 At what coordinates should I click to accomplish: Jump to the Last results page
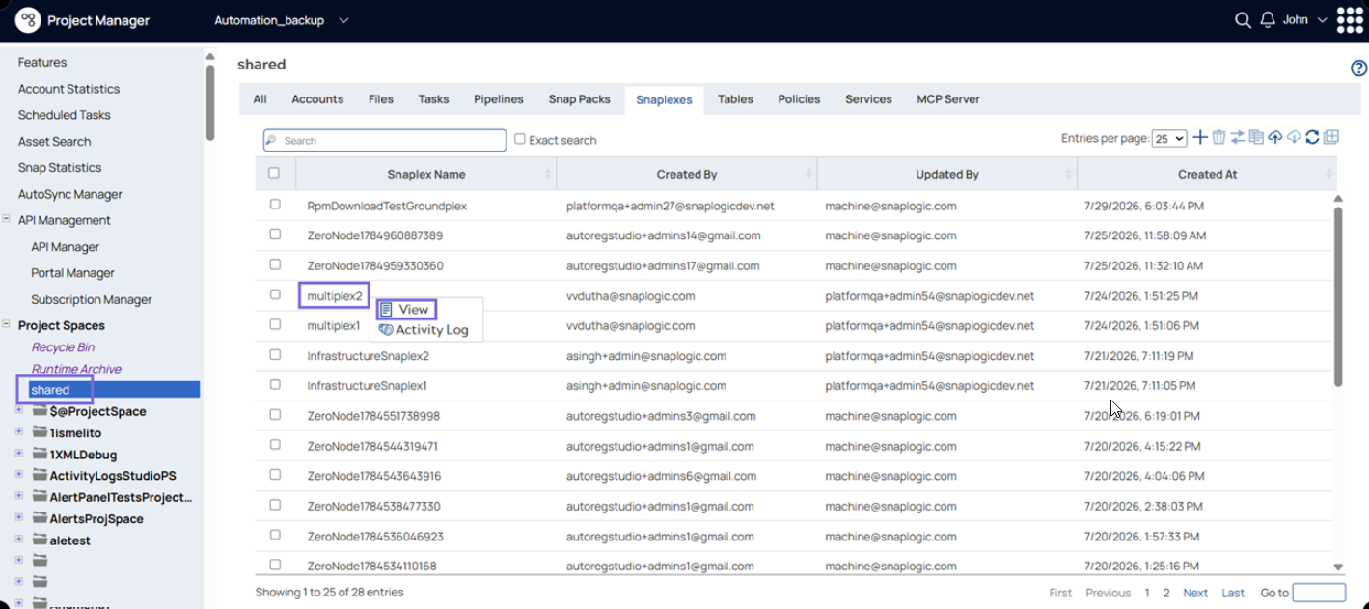(x=1233, y=593)
